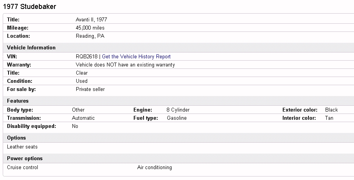Image resolution: width=354 pixels, height=180 pixels.
Task: Click the 8 Cylinder engine value
Action: (178, 110)
